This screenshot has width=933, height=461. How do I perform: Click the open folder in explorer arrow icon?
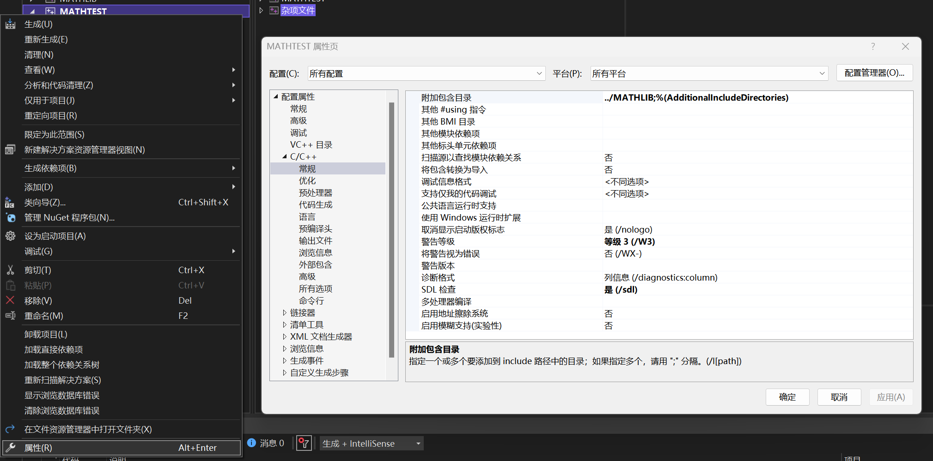pyautogui.click(x=10, y=429)
